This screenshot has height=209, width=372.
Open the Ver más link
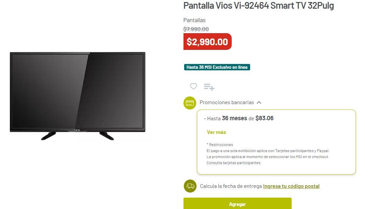(216, 132)
